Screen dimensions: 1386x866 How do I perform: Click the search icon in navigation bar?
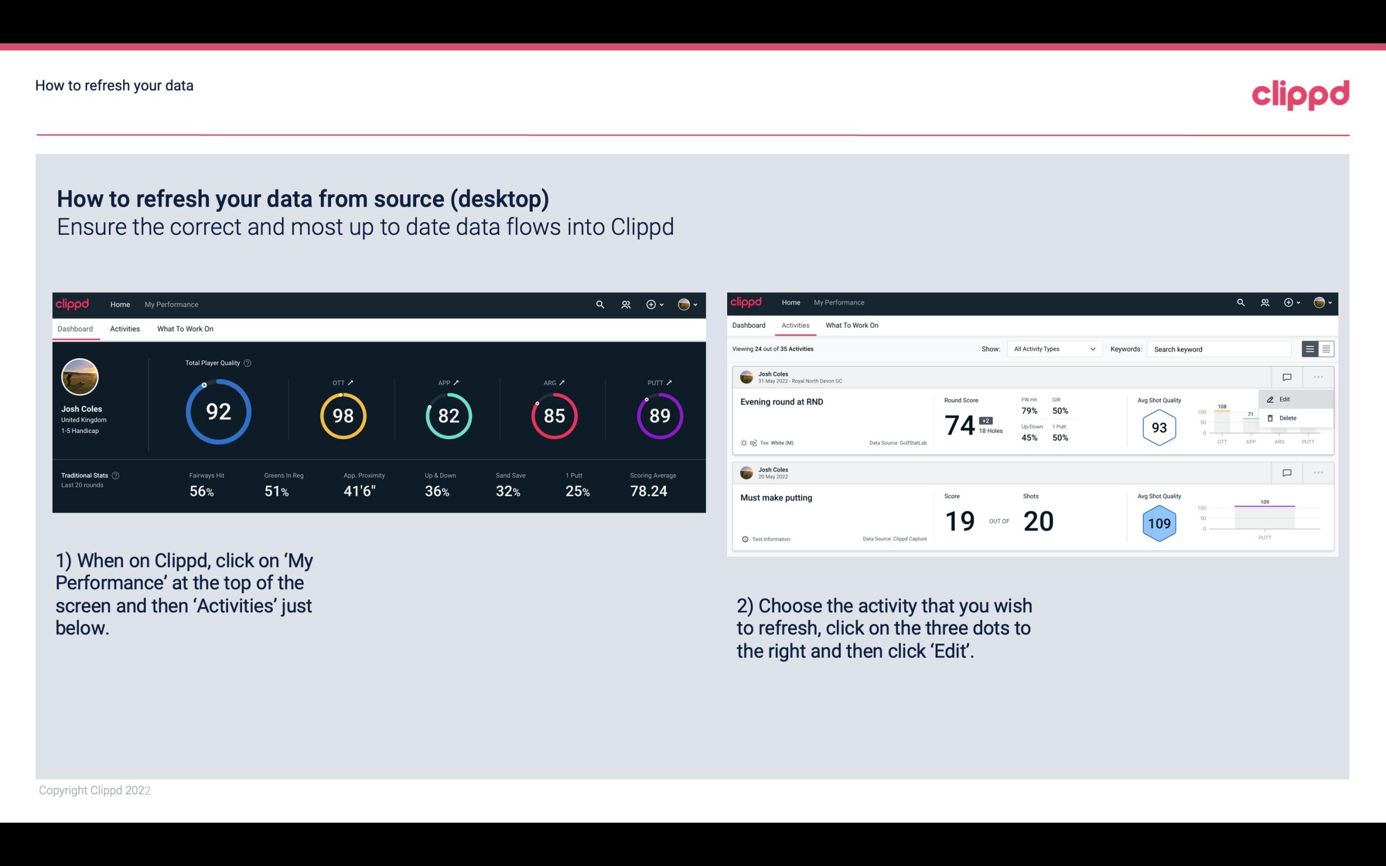click(599, 304)
